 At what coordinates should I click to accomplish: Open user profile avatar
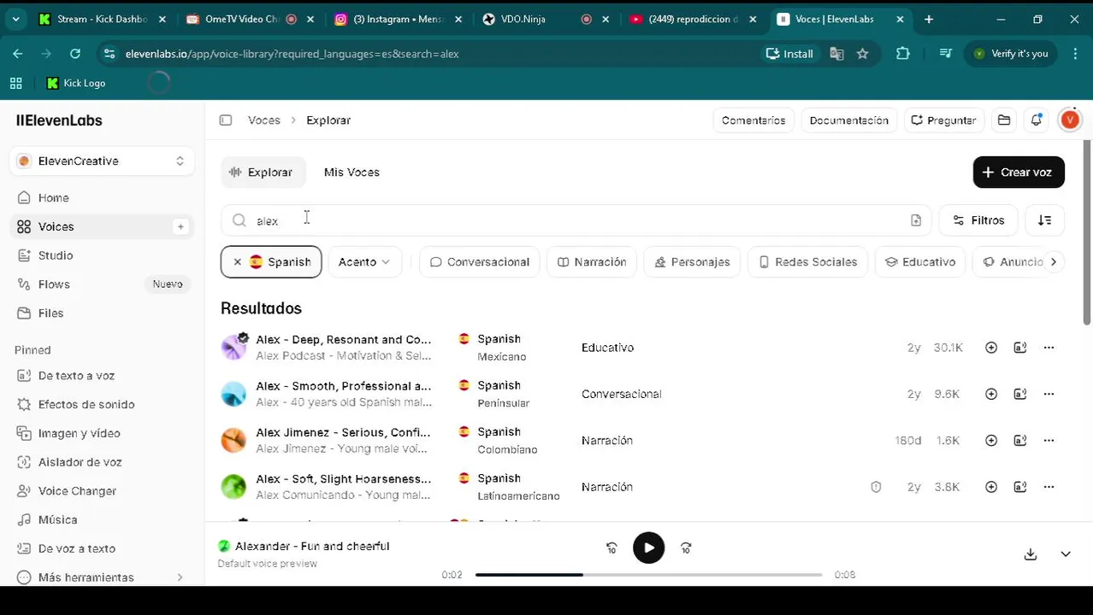coord(1070,120)
